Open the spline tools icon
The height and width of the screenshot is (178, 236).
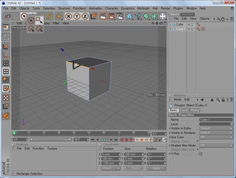coord(138,16)
